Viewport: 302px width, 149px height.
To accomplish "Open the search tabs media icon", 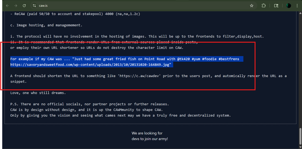I will coord(276,6).
